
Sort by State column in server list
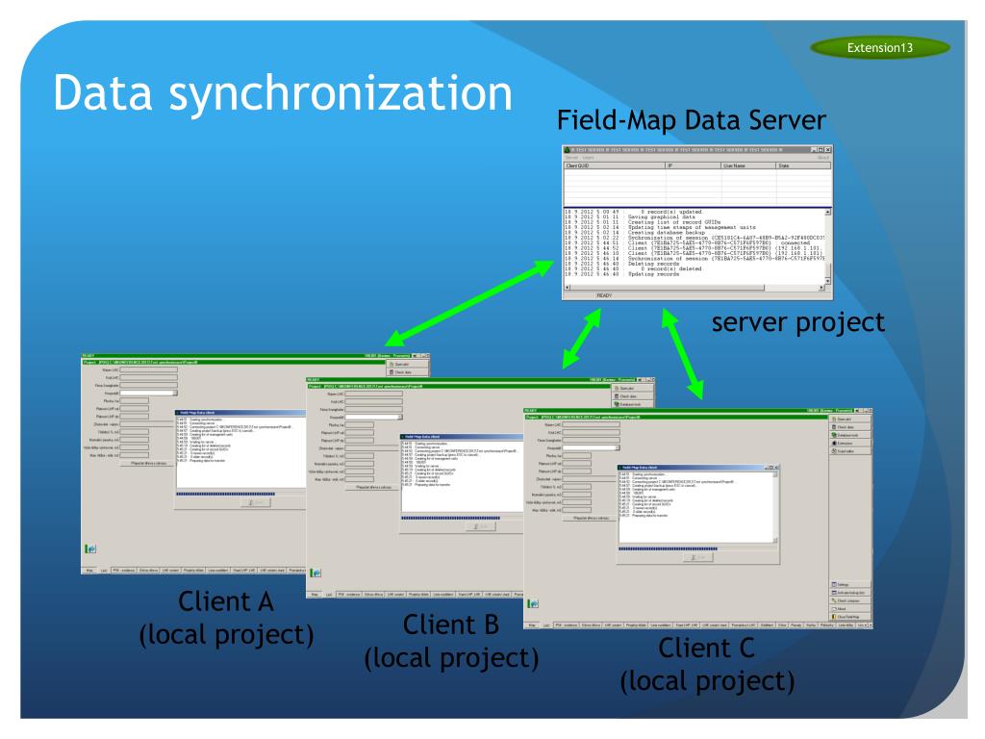coord(803,166)
